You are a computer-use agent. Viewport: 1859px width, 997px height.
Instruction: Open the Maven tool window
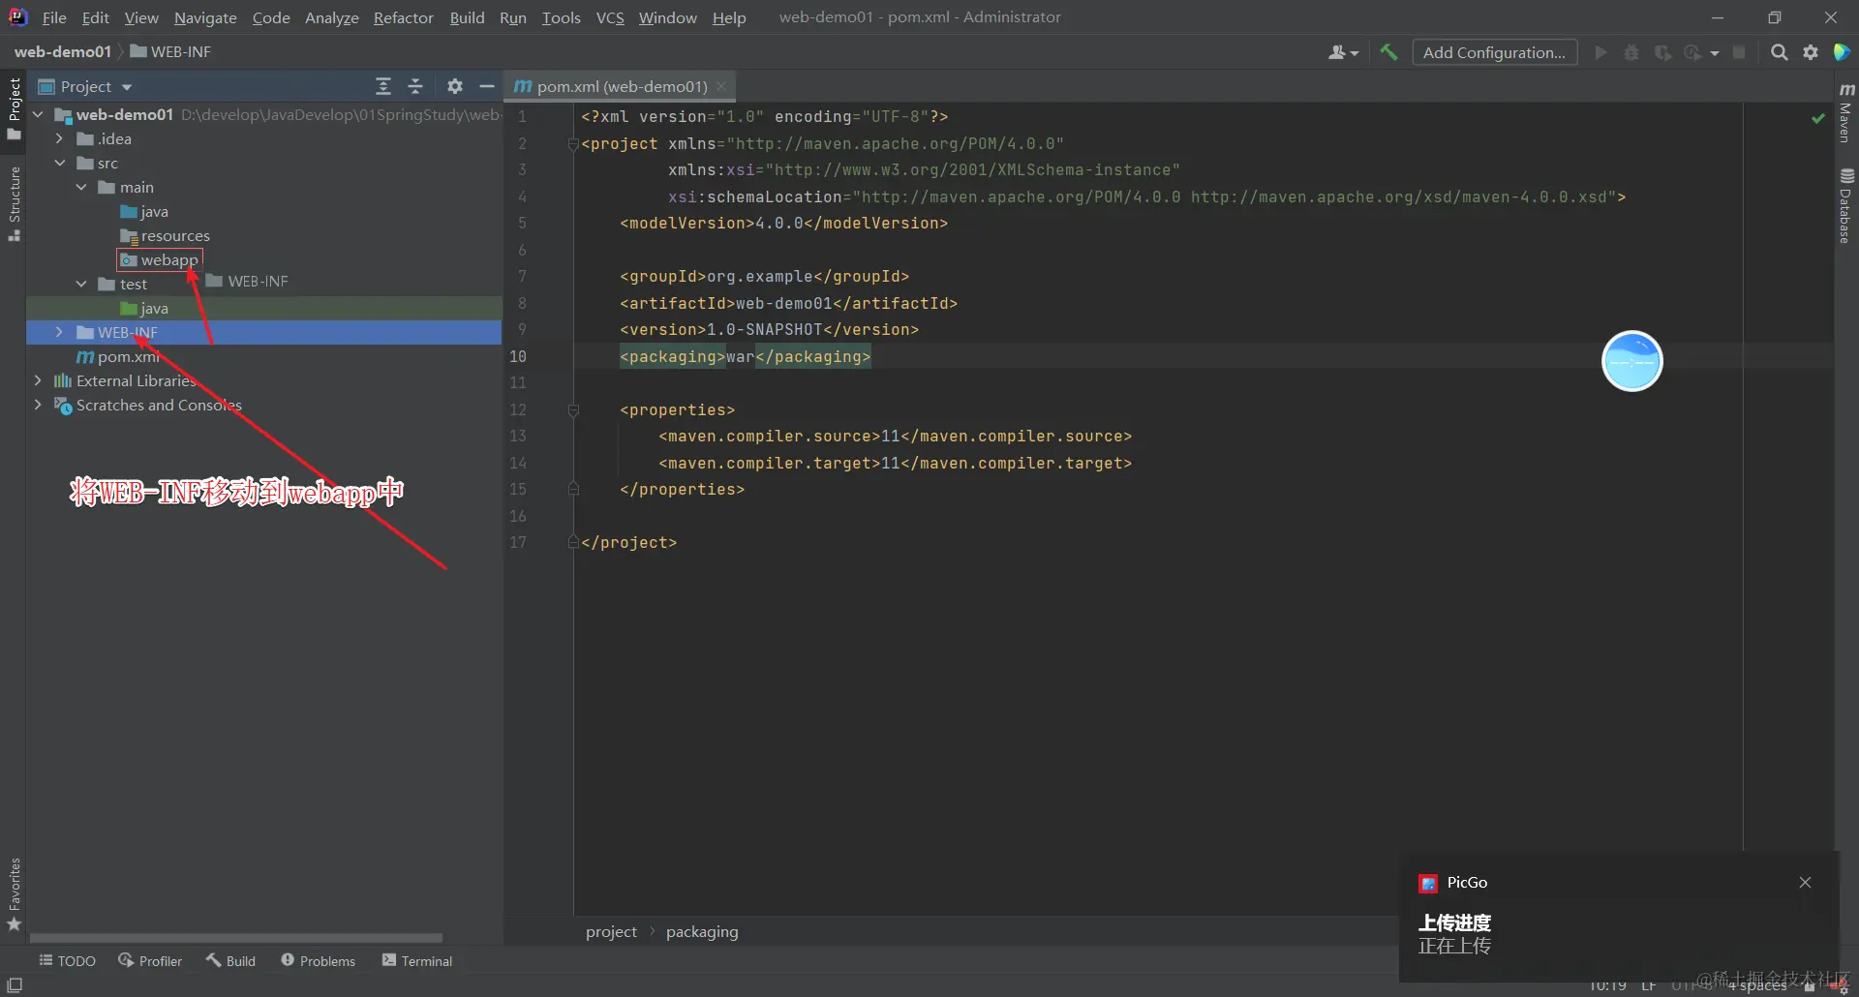(1846, 111)
